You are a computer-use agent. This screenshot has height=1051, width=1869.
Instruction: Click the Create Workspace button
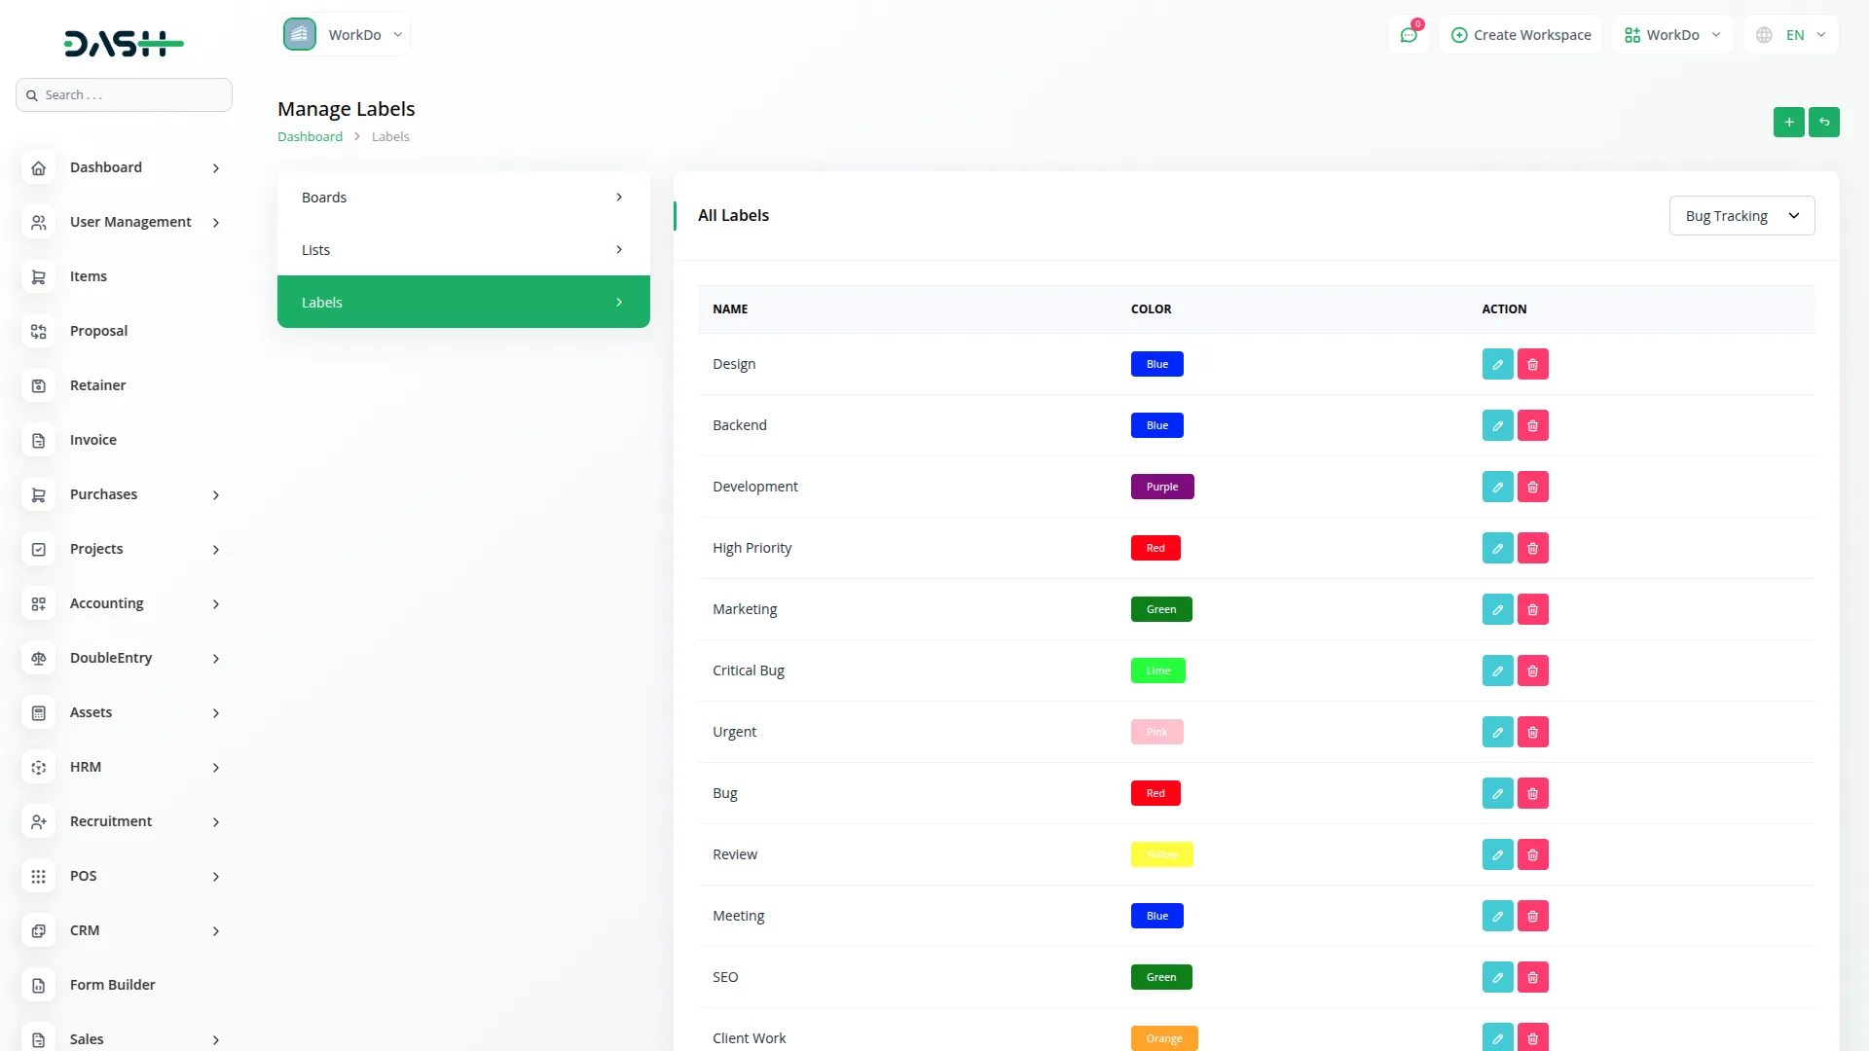click(x=1521, y=34)
